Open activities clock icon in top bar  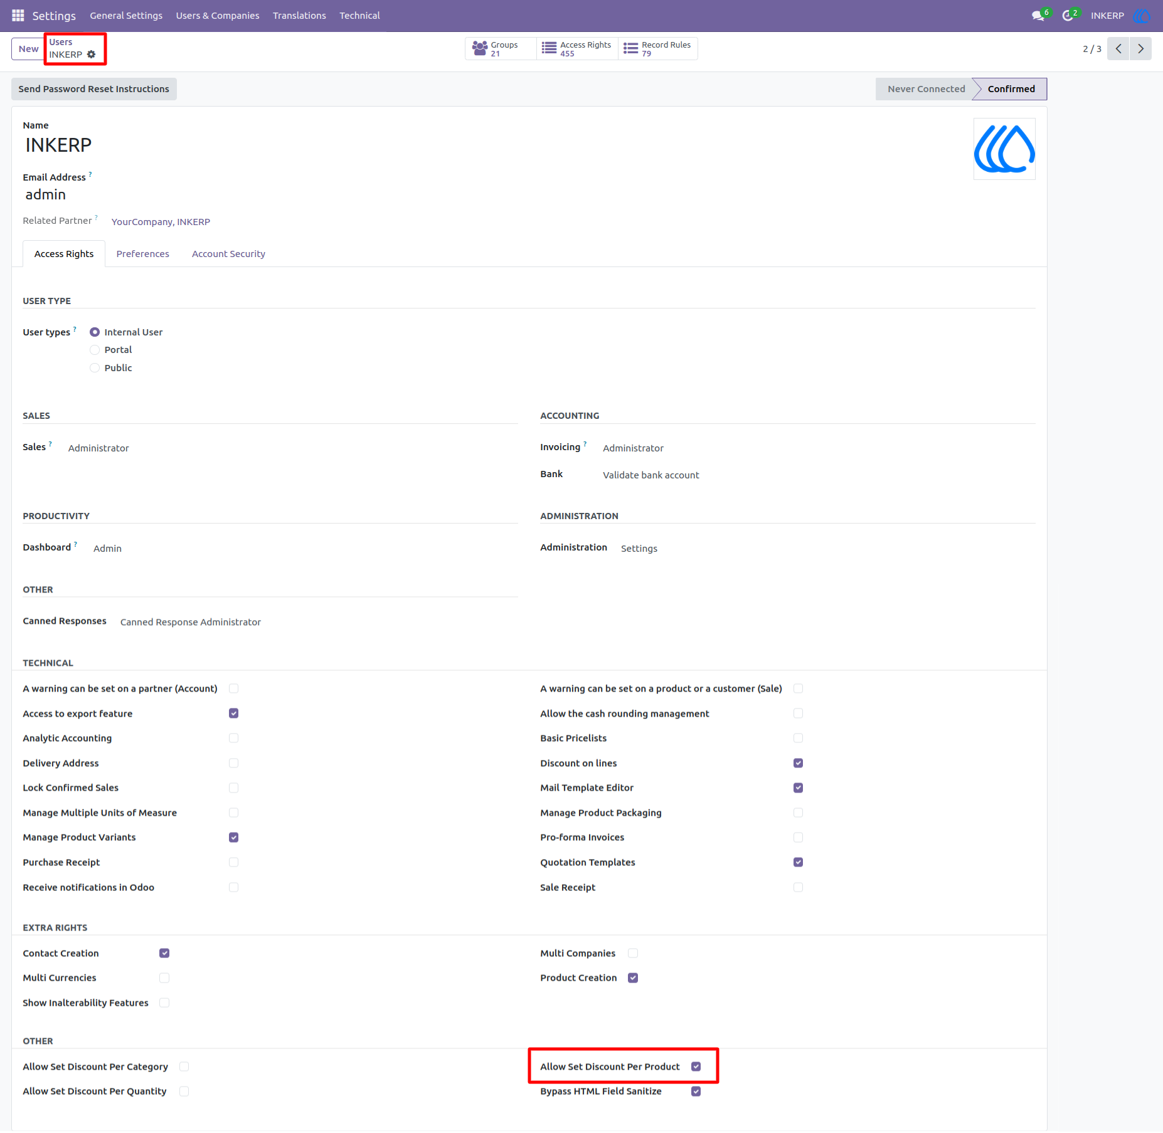pos(1069,15)
